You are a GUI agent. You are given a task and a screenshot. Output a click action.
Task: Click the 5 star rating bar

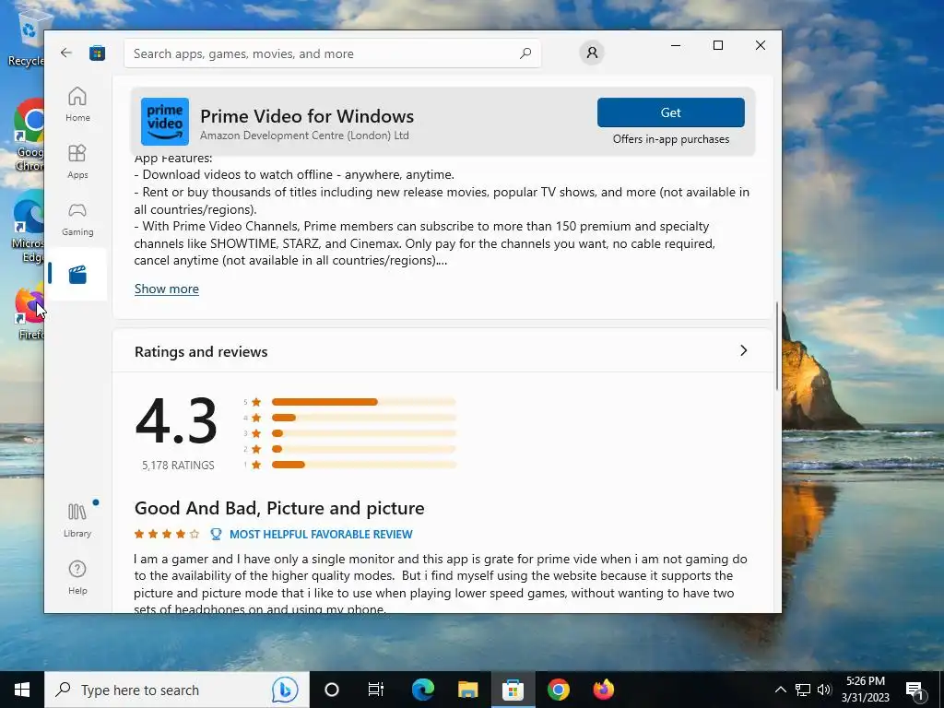363,402
